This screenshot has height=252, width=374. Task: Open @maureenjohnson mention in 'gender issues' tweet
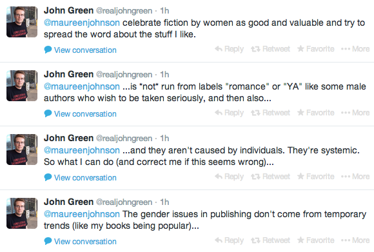[x=82, y=215]
